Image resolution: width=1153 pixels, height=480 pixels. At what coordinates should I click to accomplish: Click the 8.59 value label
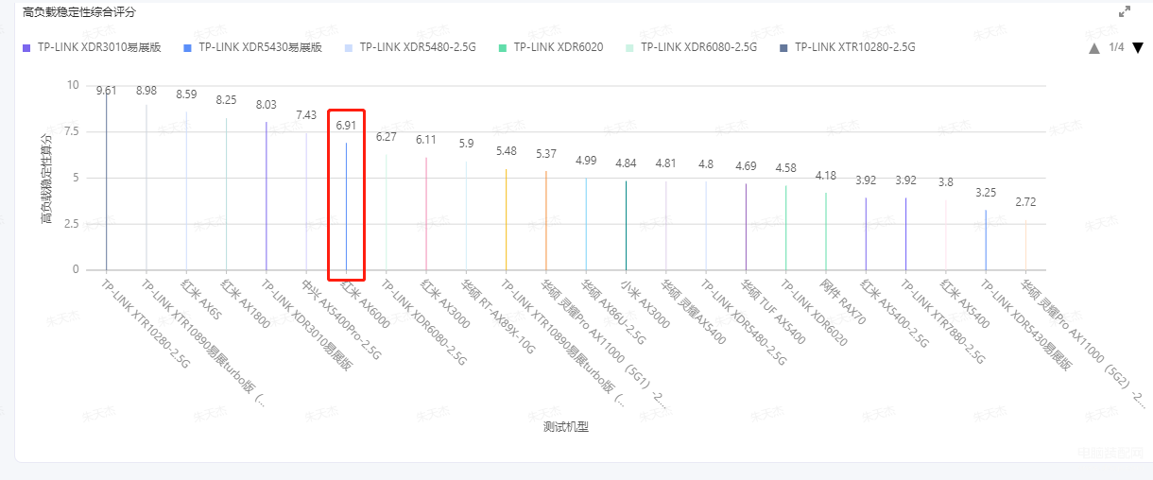[x=186, y=94]
